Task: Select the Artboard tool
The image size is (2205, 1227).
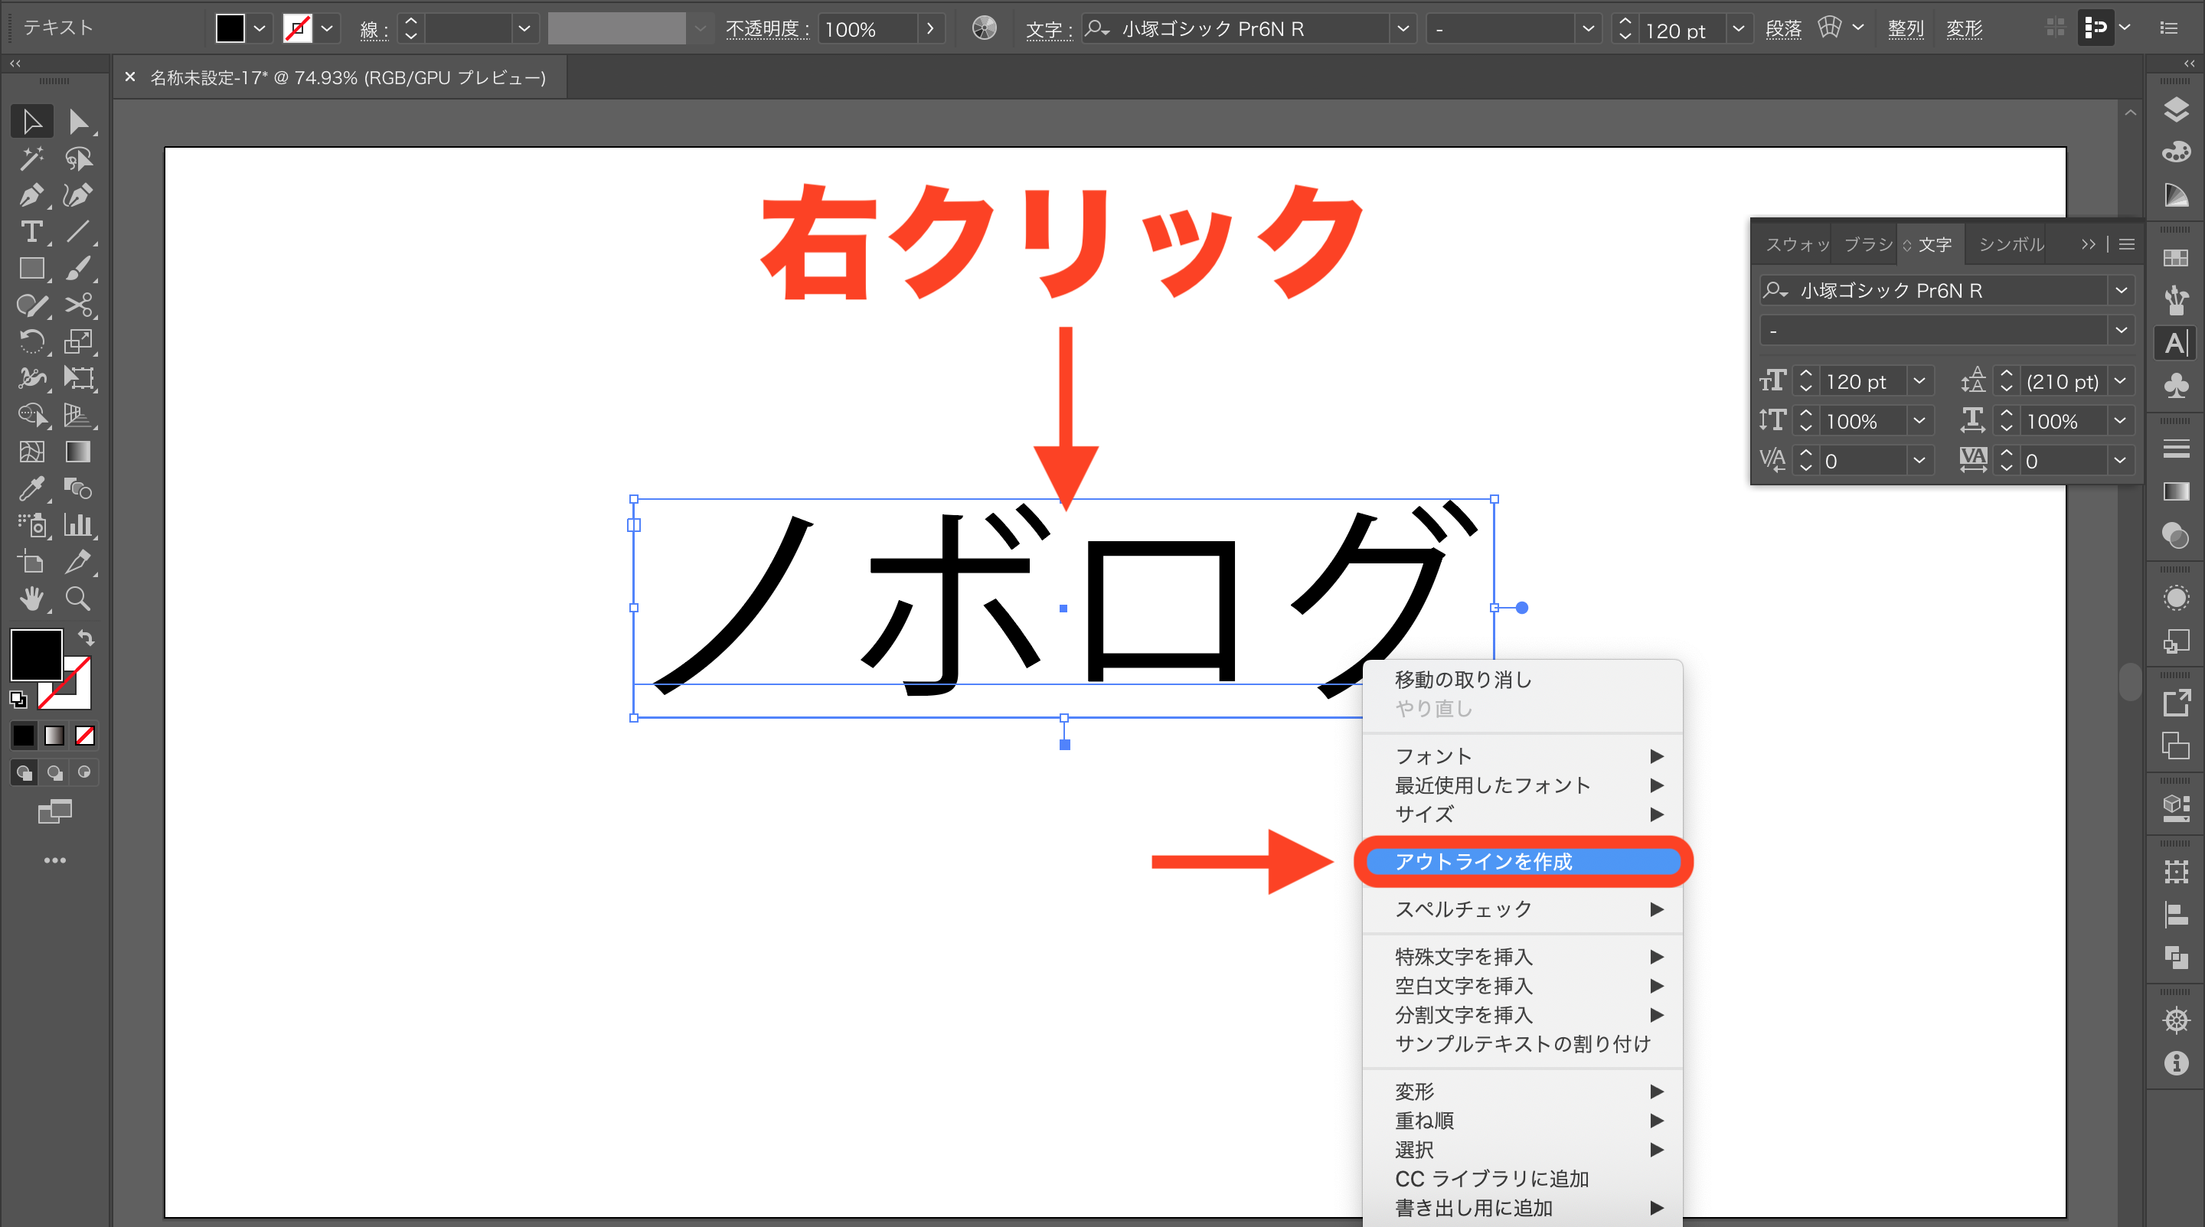Action: click(31, 562)
